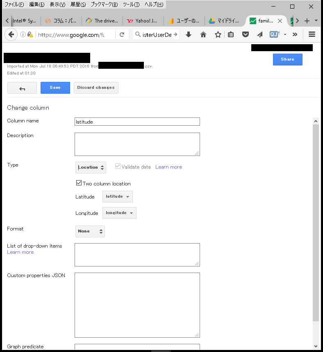Click the paper plane send icon

(x=260, y=34)
